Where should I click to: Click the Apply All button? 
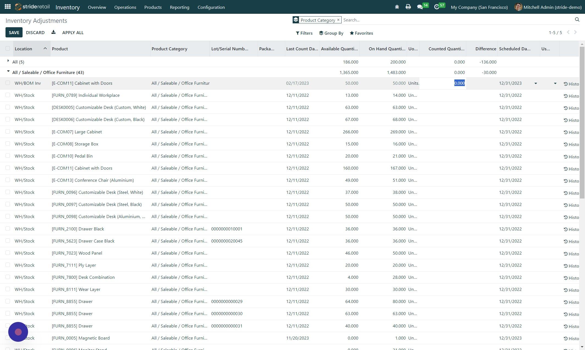pos(73,32)
